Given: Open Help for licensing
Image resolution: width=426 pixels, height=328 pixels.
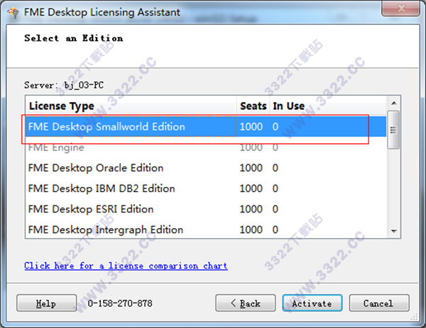Looking at the screenshot, I should pyautogui.click(x=46, y=302).
